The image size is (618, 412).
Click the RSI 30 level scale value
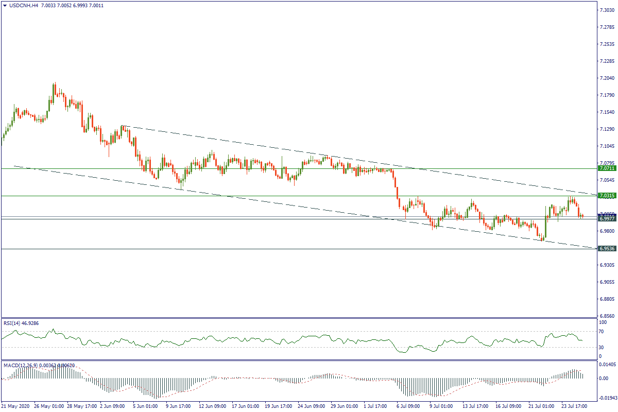tap(602, 347)
